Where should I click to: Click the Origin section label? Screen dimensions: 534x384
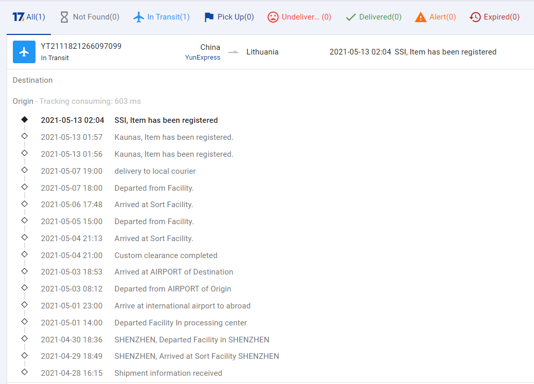(23, 101)
